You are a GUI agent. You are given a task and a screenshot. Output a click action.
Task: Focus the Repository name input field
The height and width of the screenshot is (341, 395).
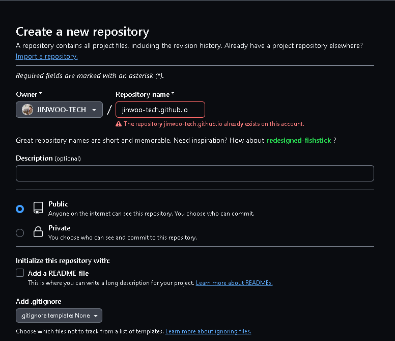[x=160, y=110]
